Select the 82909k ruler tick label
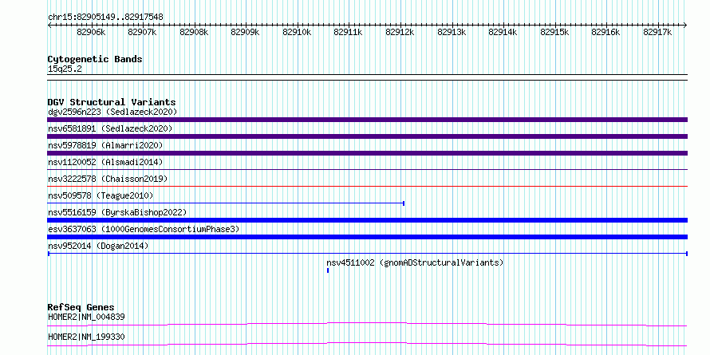Screen dimensions: 710x355 point(245,32)
